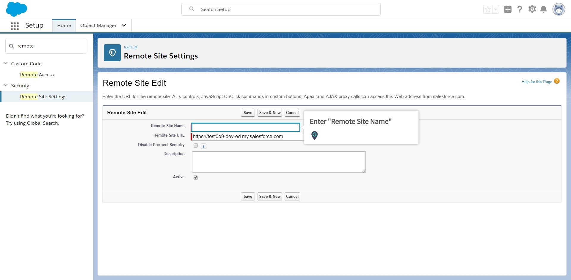The height and width of the screenshot is (280, 571).
Task: Select Remote Site Settings in the sidebar
Action: (43, 97)
